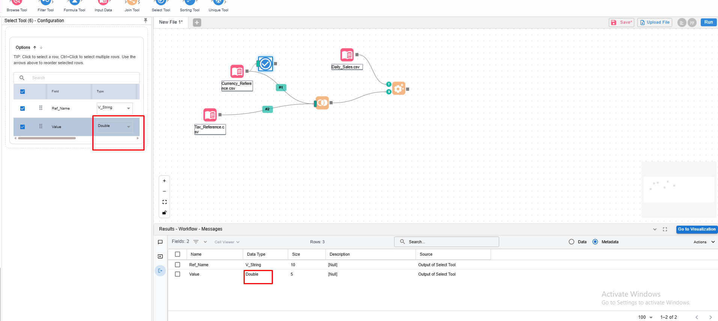Switch to the New File 1 tab

pyautogui.click(x=171, y=22)
